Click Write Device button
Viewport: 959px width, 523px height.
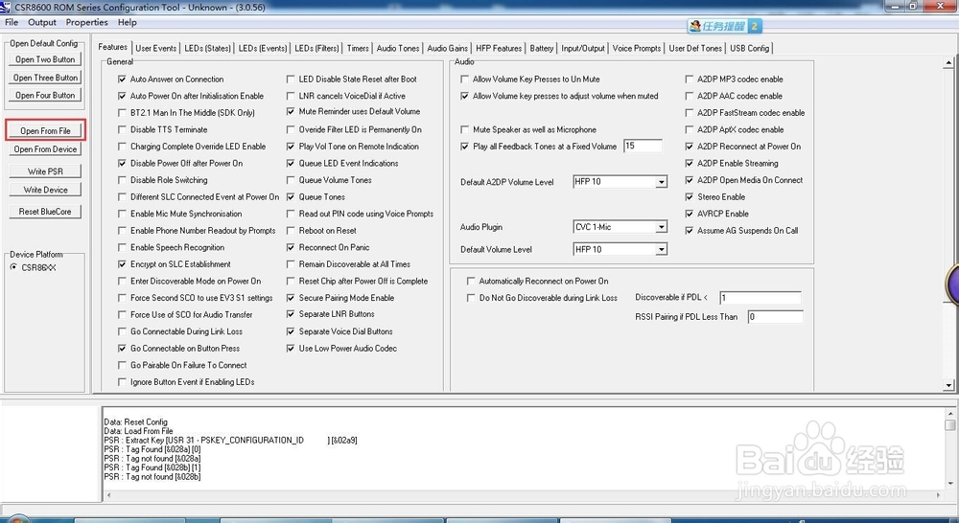coord(45,190)
